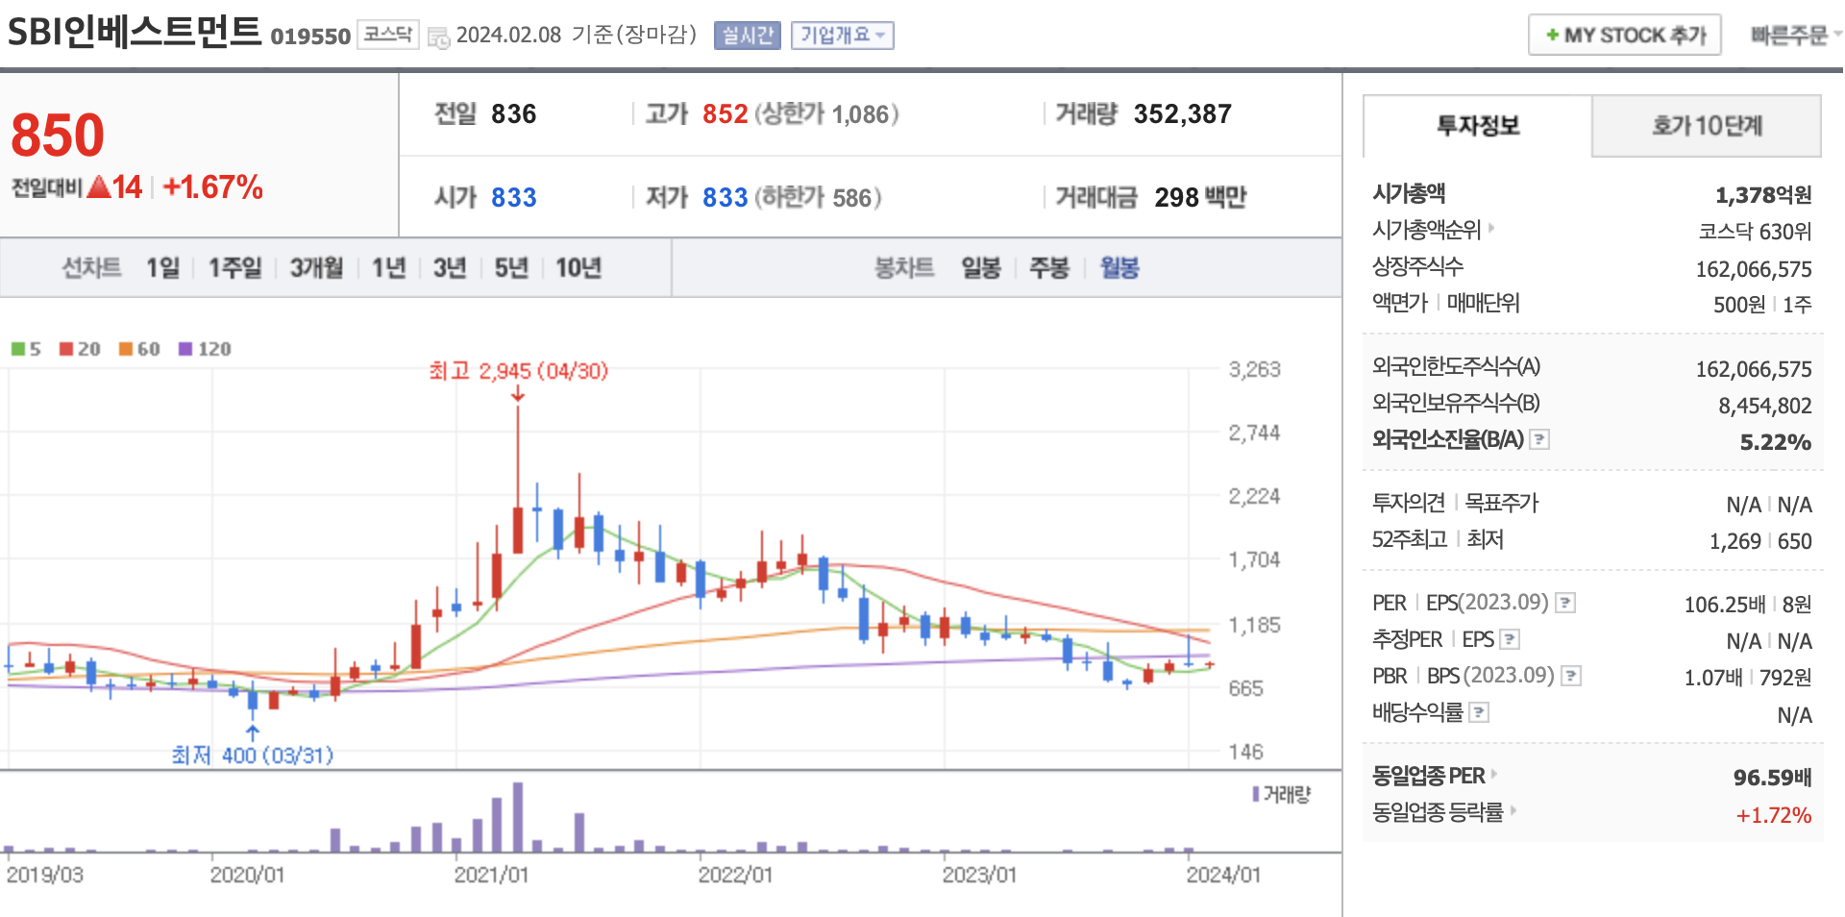Open help icon next to PER EPS(2023.09)
Image resolution: width=1845 pixels, height=917 pixels.
1565,604
